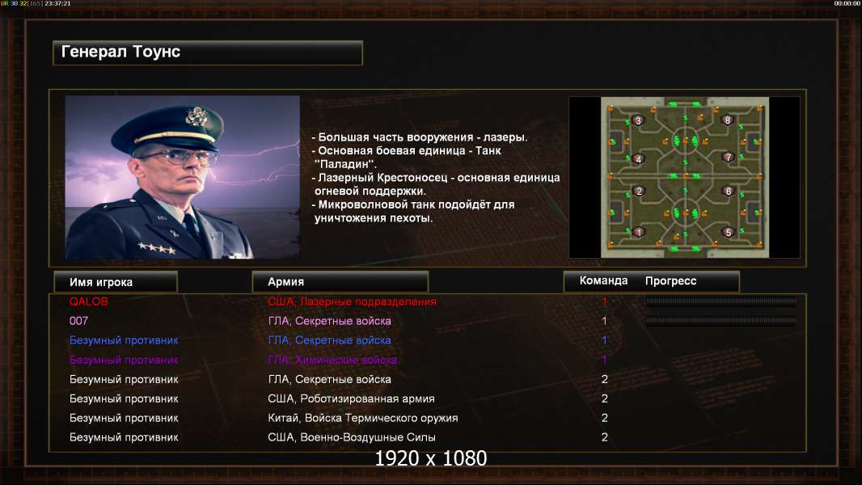Screen dimensions: 862x485
Task: Click start position 8 on minimap
Action: pos(728,120)
